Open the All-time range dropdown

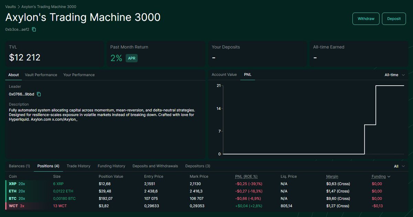[x=394, y=75]
